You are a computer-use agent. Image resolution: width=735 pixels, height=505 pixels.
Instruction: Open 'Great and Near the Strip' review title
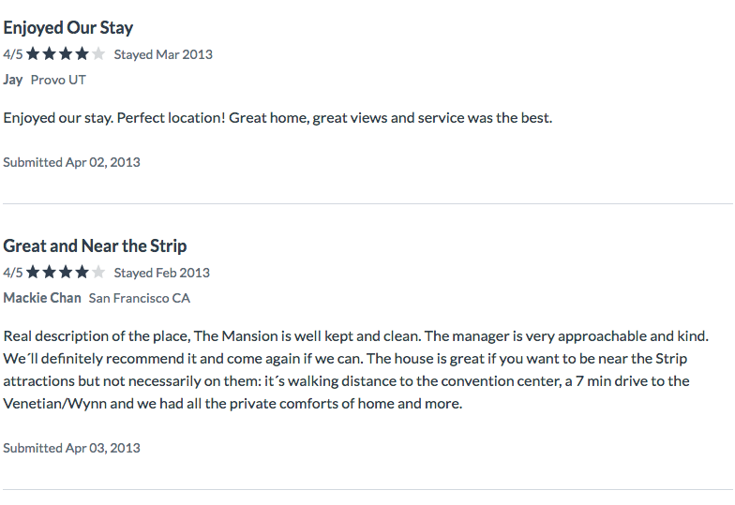coord(95,245)
